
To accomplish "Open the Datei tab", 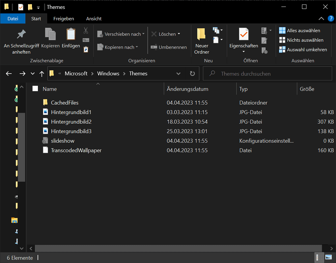I will (x=13, y=19).
